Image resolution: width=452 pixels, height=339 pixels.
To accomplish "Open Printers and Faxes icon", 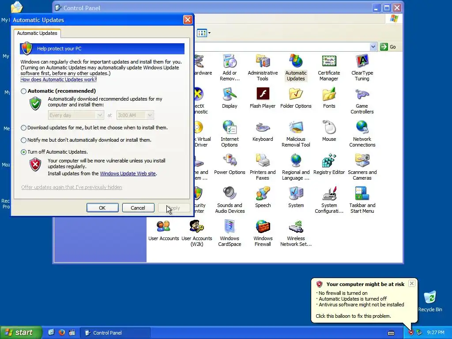I will tap(263, 167).
